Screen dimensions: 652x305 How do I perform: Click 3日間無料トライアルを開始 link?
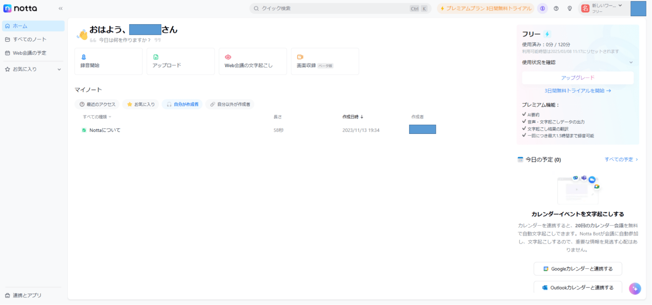click(578, 91)
